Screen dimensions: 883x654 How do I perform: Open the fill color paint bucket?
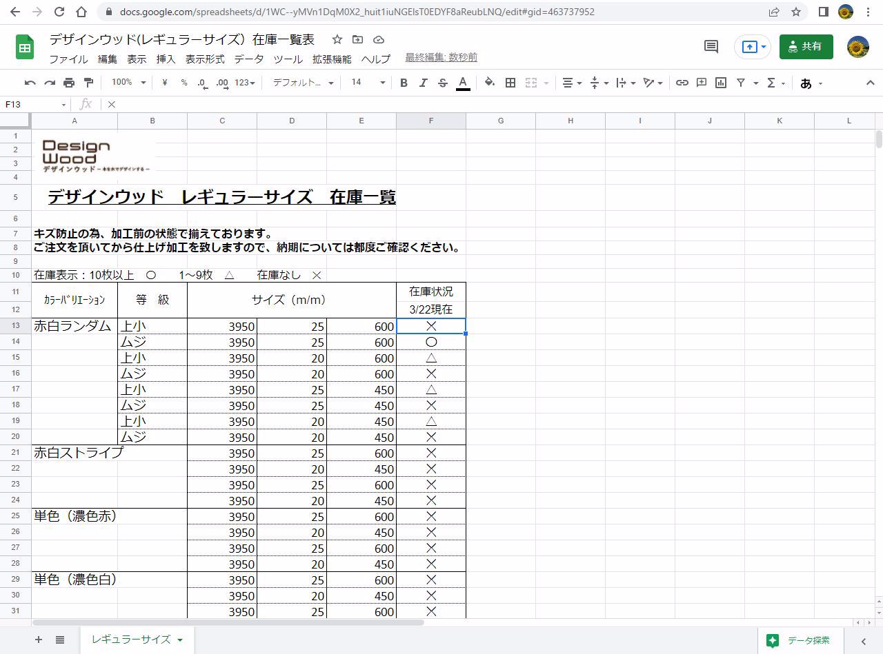pos(489,83)
